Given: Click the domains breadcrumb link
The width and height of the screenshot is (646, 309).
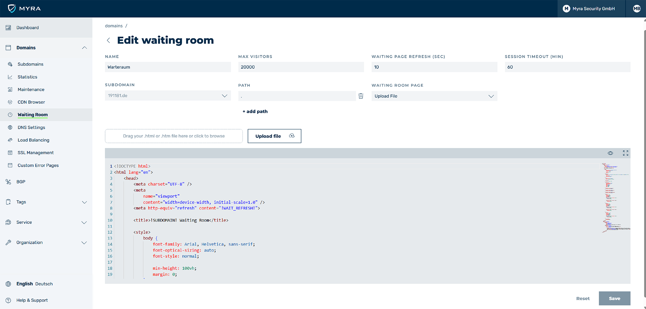Looking at the screenshot, I should [114, 26].
